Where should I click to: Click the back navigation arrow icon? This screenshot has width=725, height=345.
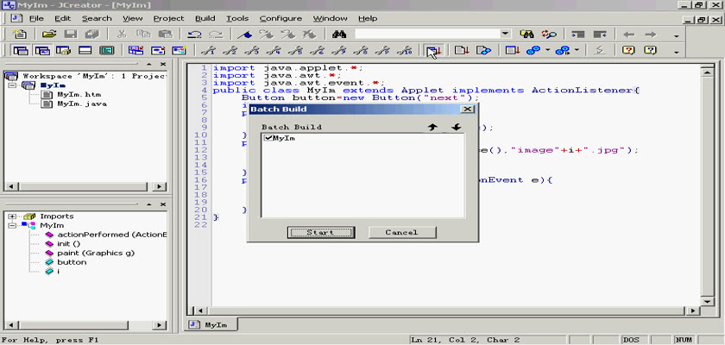(629, 34)
